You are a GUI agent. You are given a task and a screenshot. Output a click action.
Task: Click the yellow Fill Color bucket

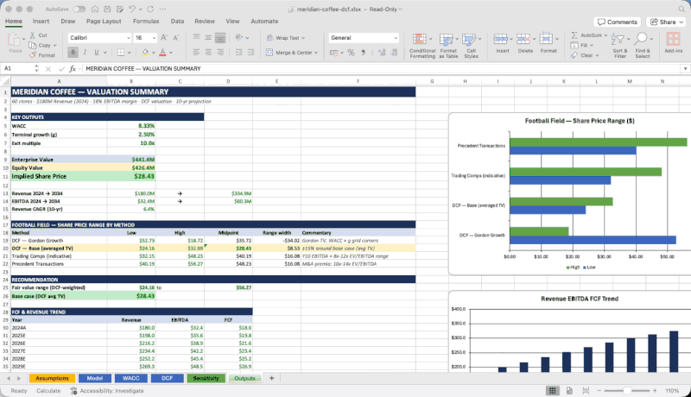tap(145, 53)
